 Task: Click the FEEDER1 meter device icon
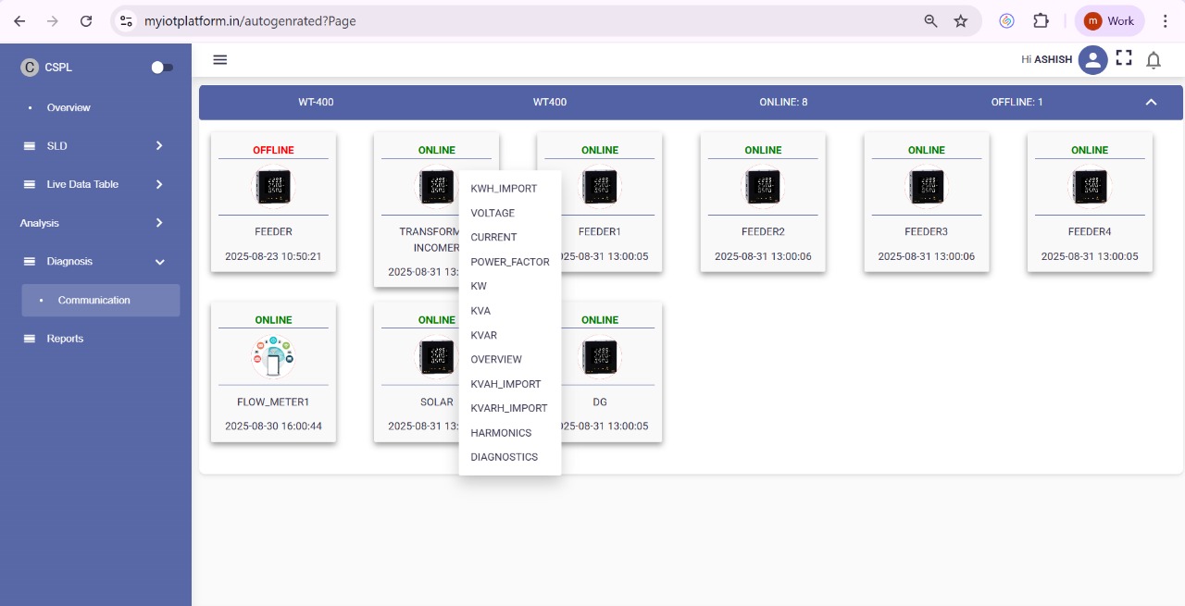click(x=600, y=187)
